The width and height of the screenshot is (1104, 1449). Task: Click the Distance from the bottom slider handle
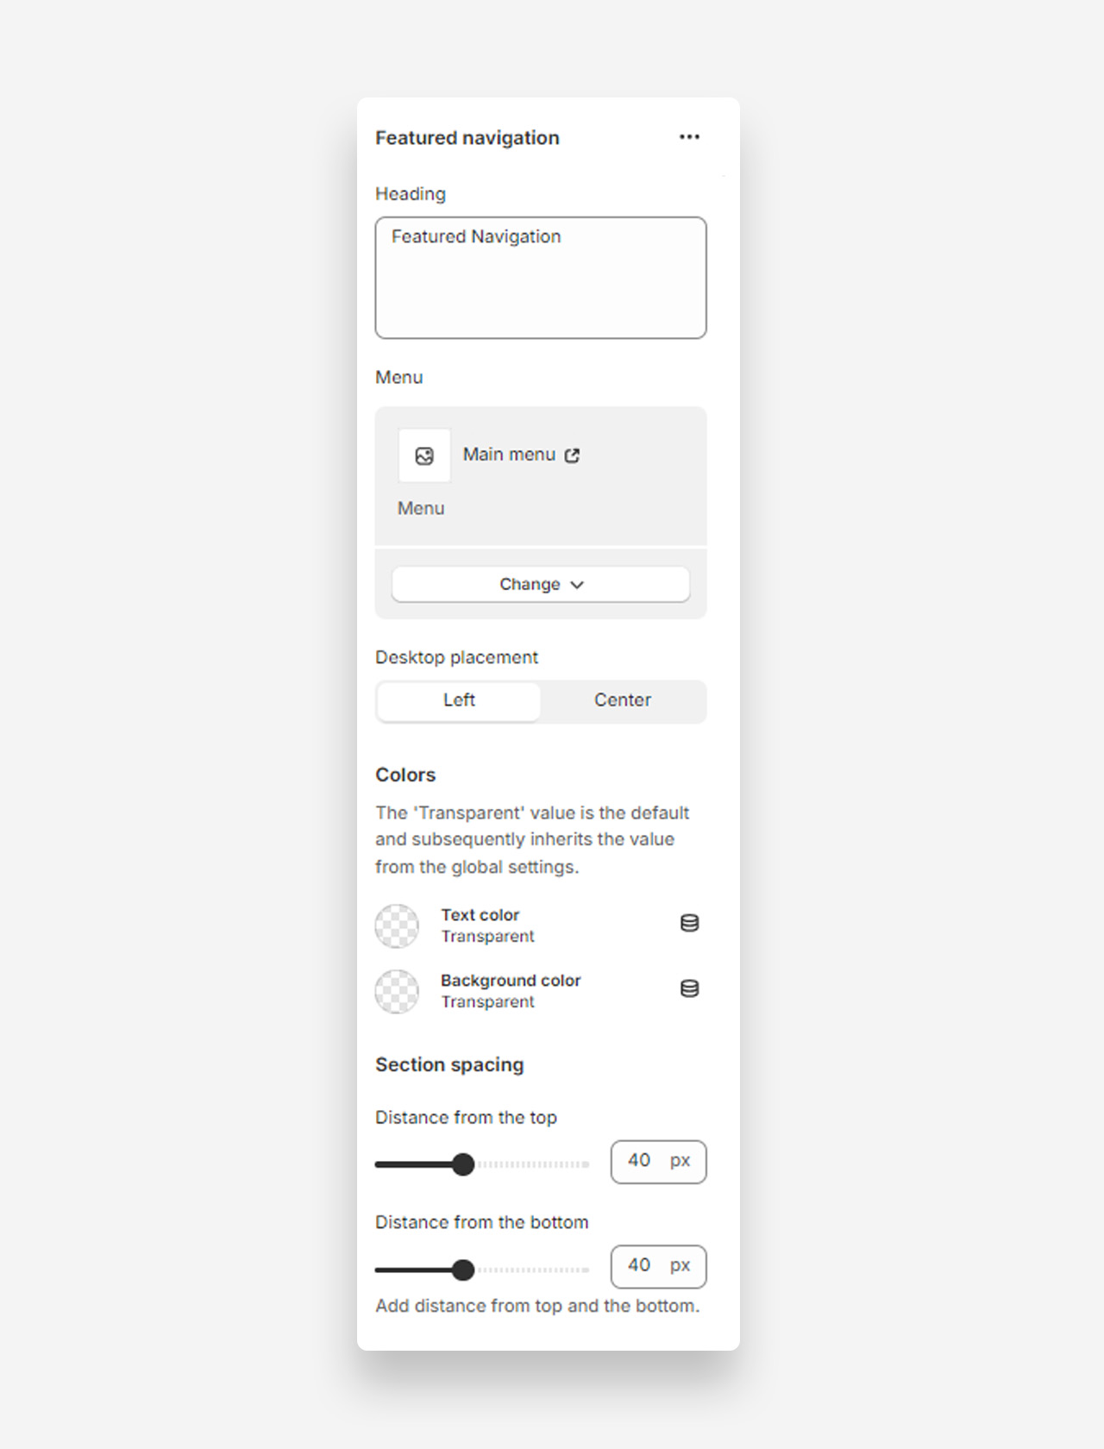pos(463,1270)
